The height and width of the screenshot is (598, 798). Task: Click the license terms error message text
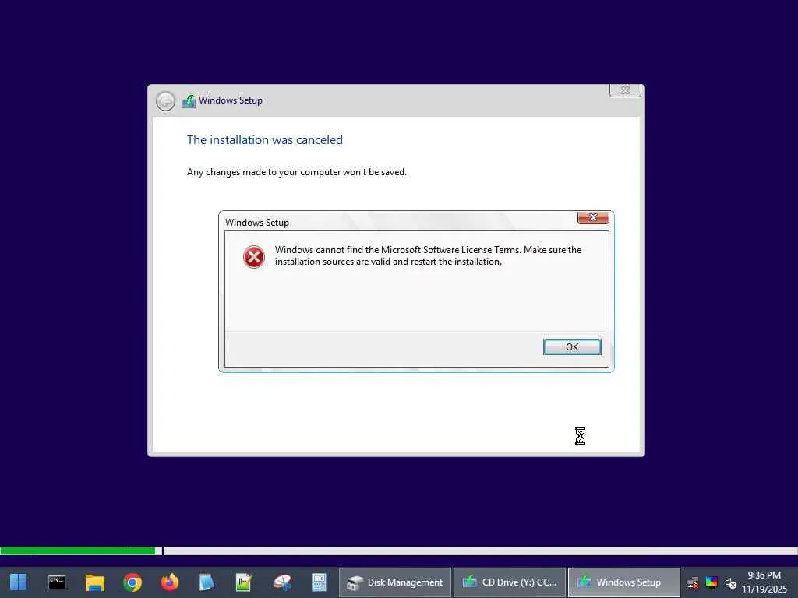(428, 255)
